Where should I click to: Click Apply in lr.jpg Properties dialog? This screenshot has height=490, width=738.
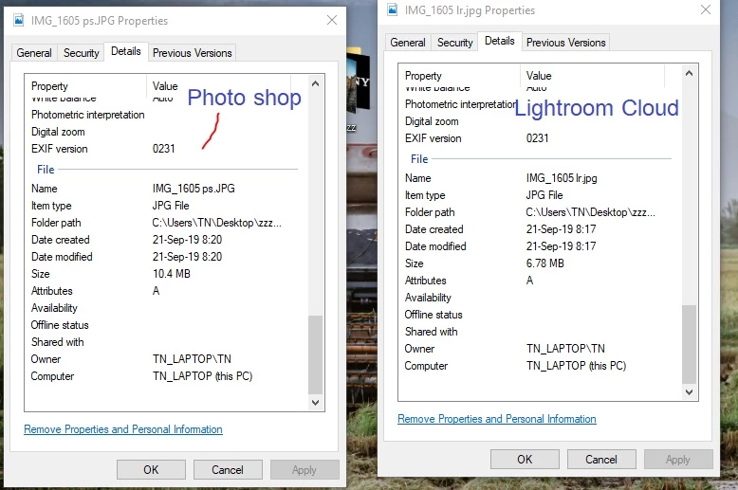678,460
